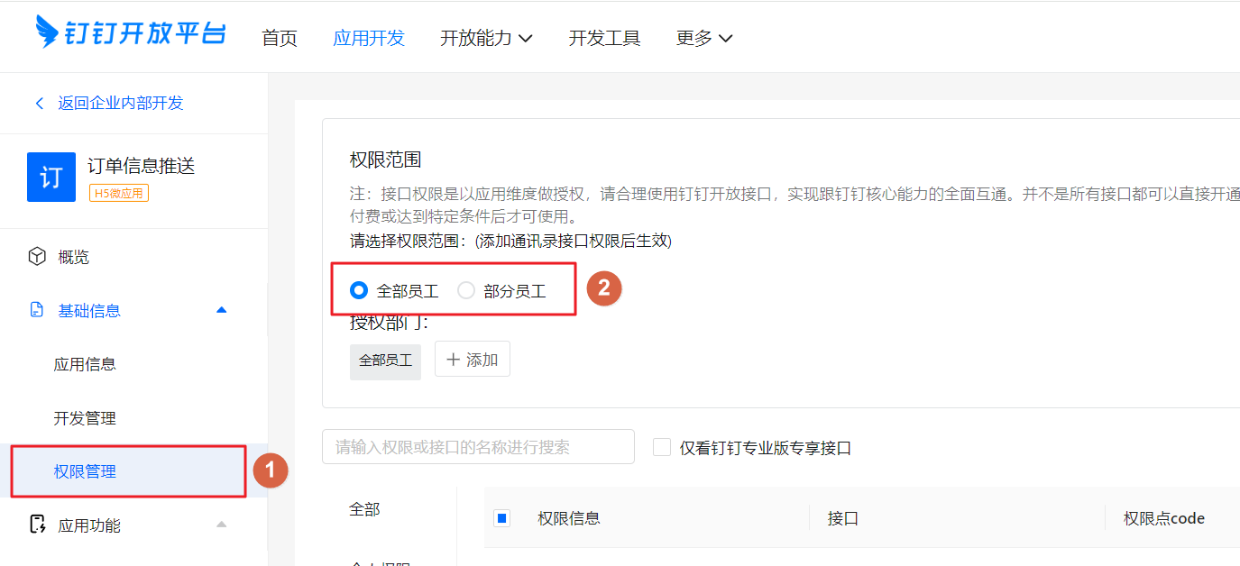Enable 仅看钉钉专业版专享接口 checkbox
Screen dimensions: 1240x566
coord(662,447)
